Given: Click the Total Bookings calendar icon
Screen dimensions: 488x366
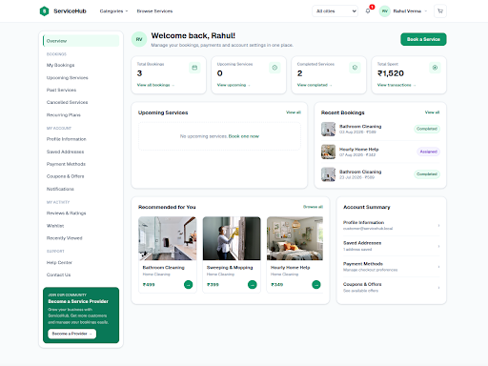Looking at the screenshot, I should coord(194,68).
